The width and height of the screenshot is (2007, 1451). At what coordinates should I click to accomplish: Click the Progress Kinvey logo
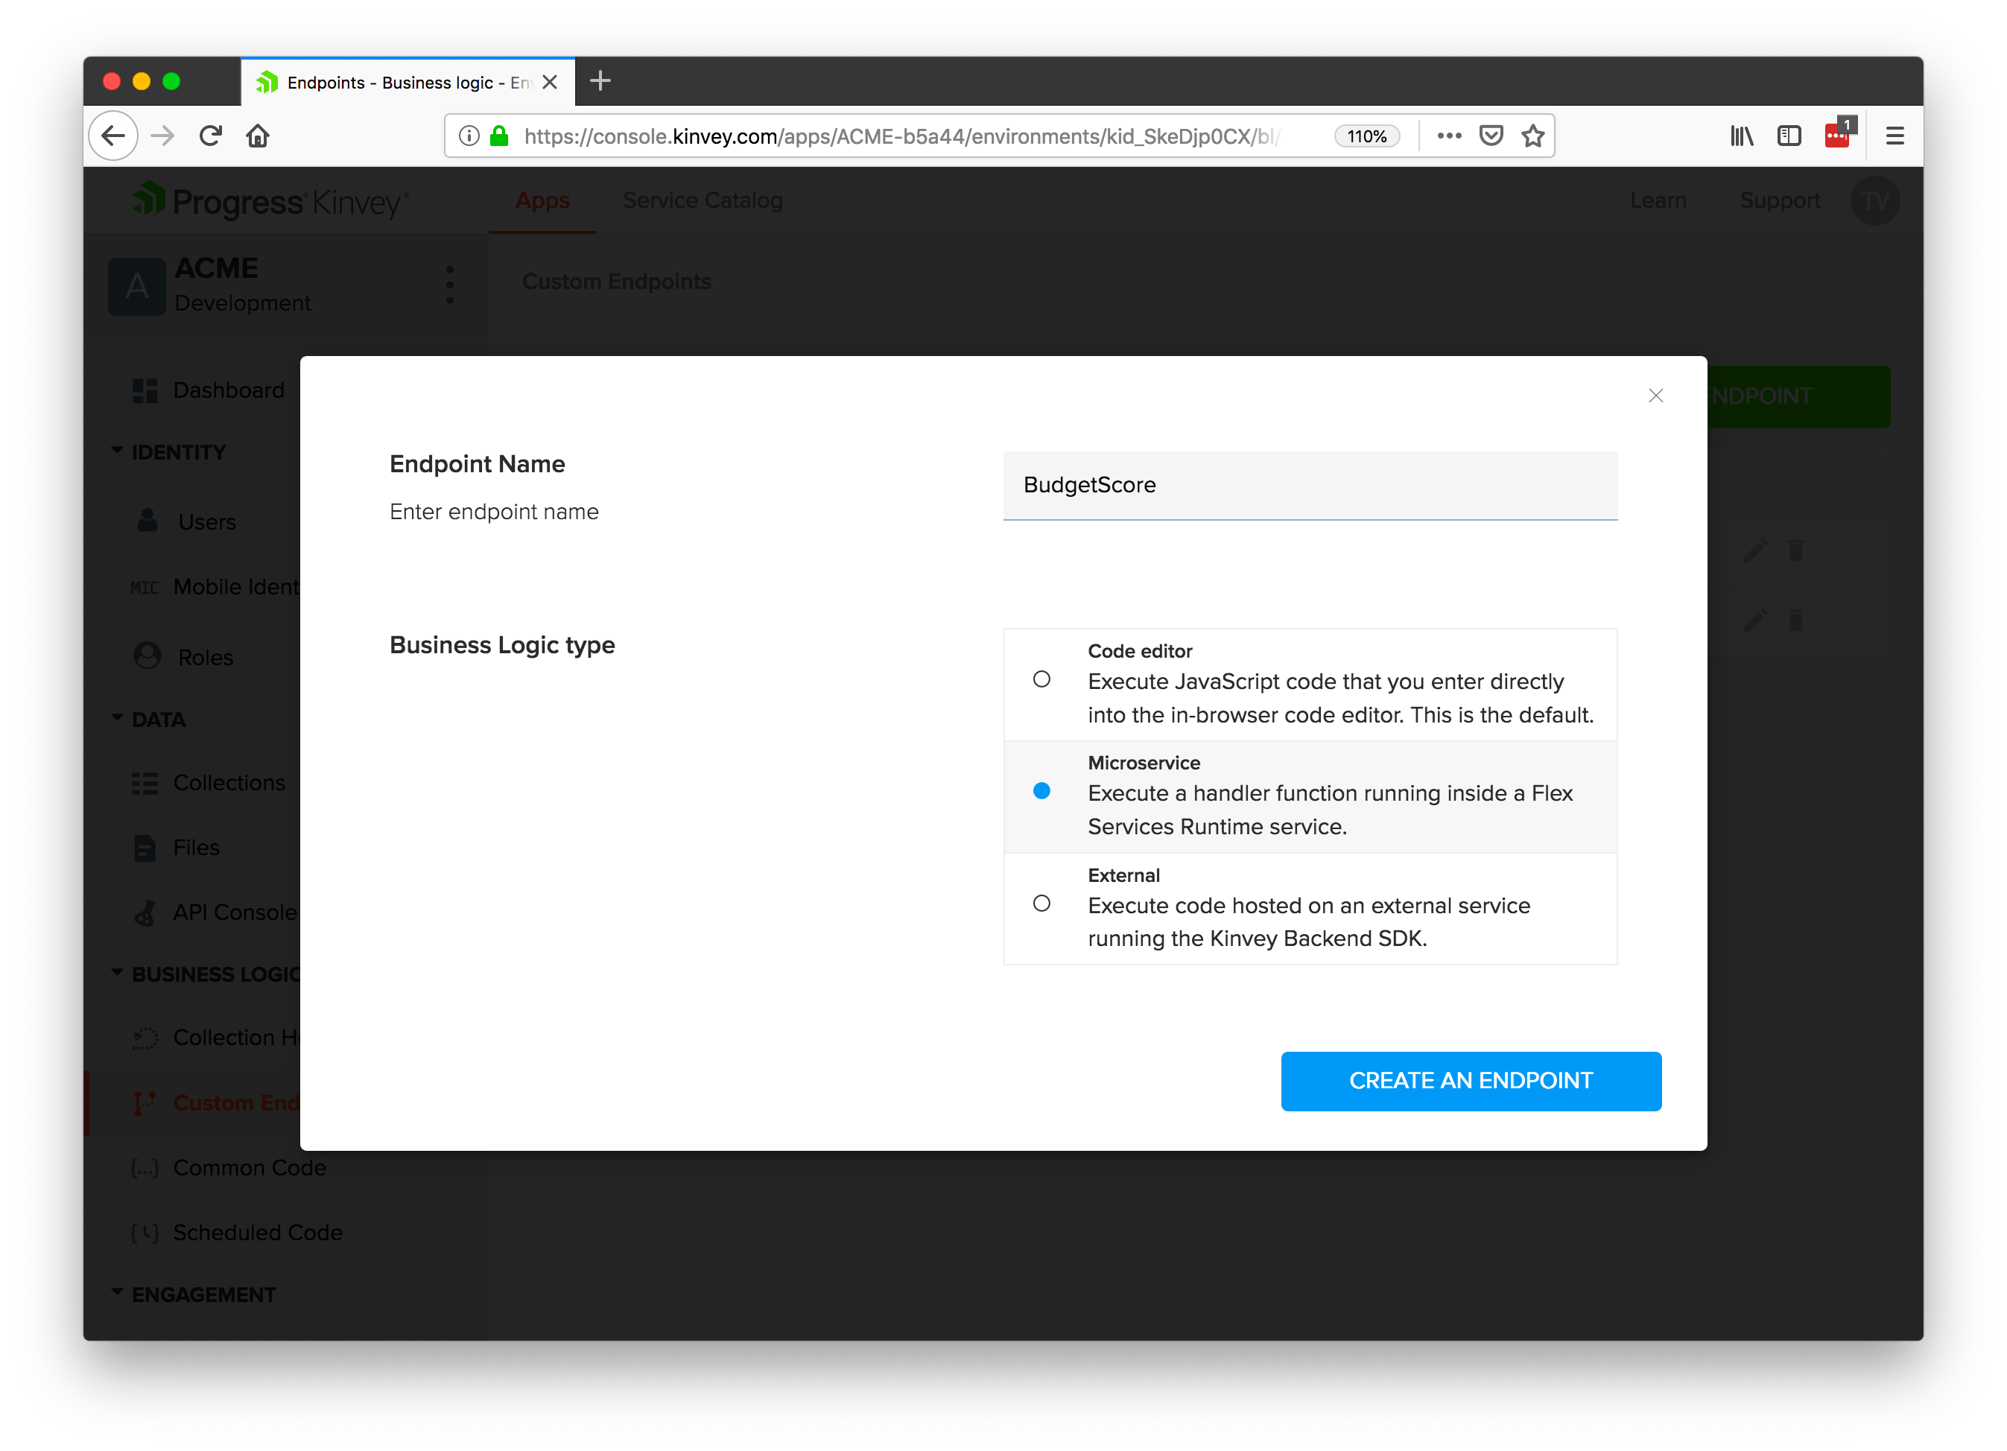pos(270,202)
